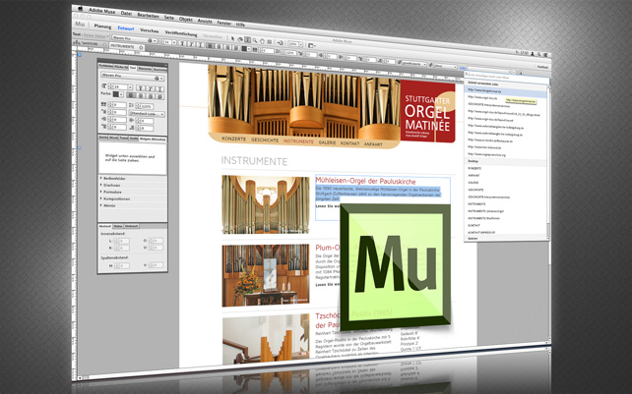Open Farbe color dropdown arrow in Text panel
This screenshot has width=632, height=394.
[x=121, y=94]
